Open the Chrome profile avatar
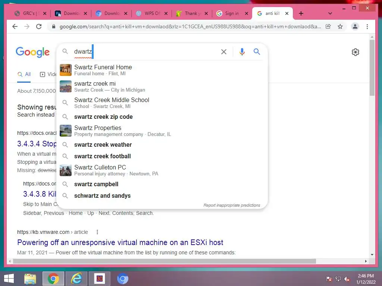The width and height of the screenshot is (382, 286). (x=355, y=26)
